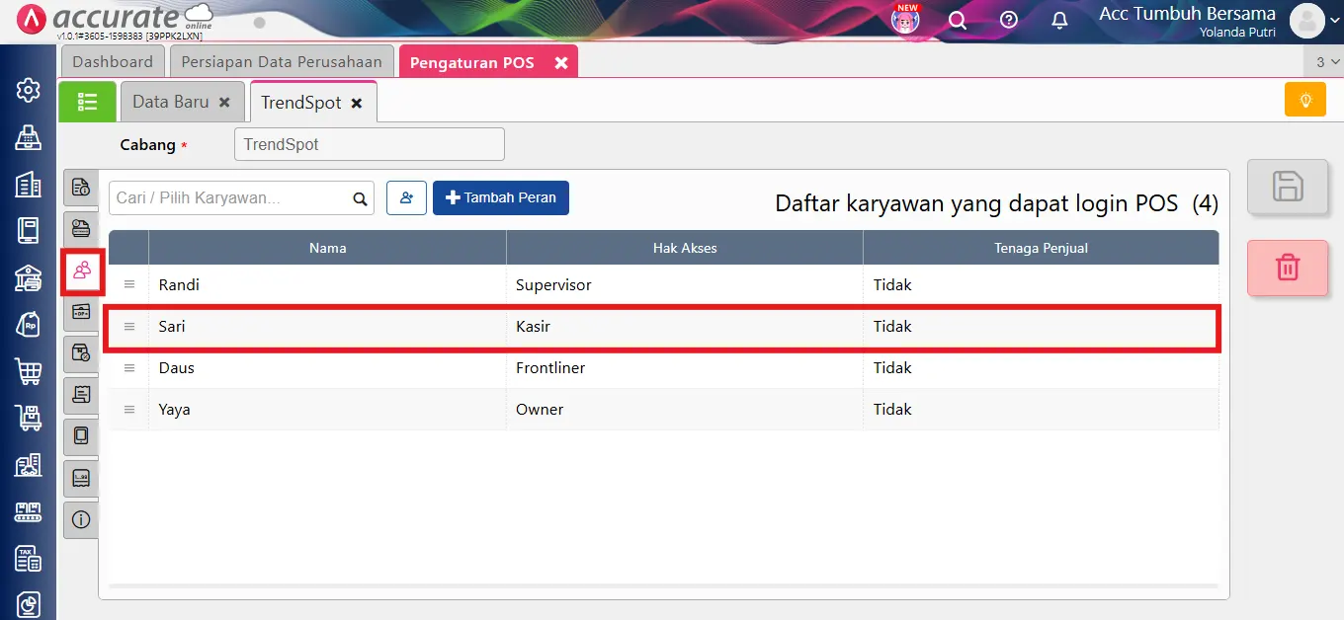Open the Persiapan Data Perusahaan tab
Screen dimensions: 1344x620
pos(282,61)
